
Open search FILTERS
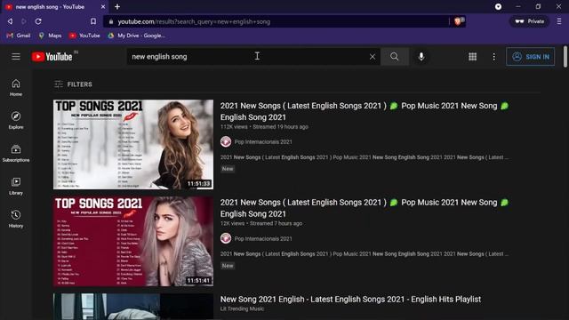[x=73, y=84]
